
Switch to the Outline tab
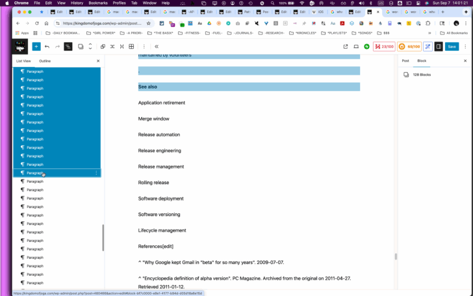(x=45, y=61)
